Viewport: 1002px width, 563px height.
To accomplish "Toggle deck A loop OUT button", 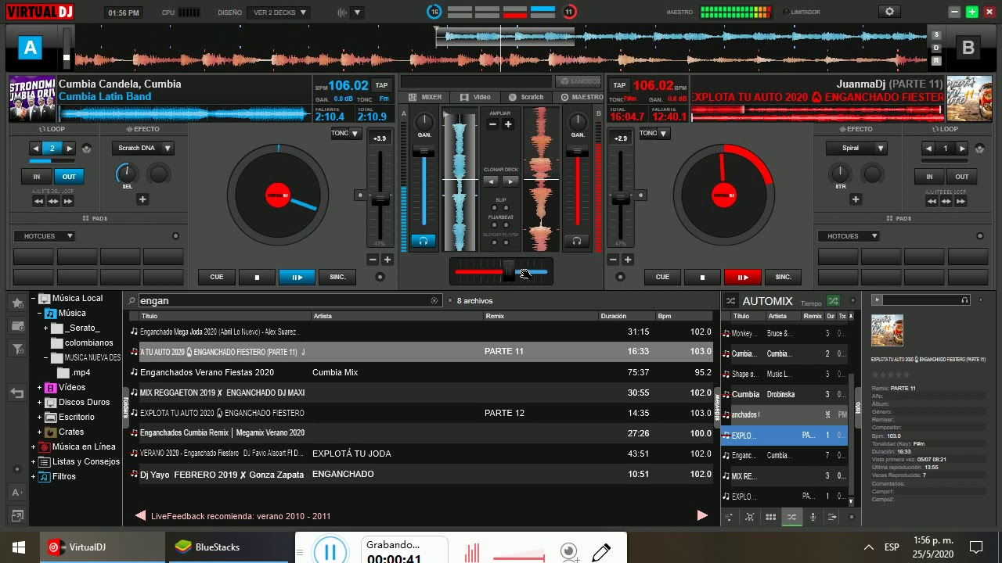I will tap(69, 177).
